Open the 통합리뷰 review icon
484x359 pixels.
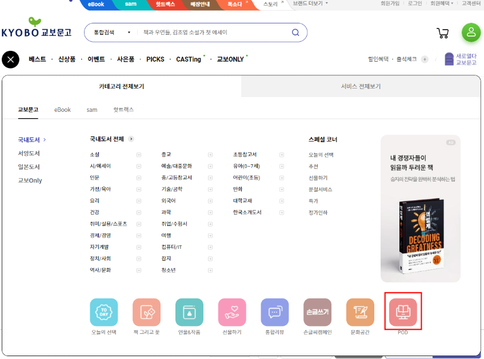[275, 312]
